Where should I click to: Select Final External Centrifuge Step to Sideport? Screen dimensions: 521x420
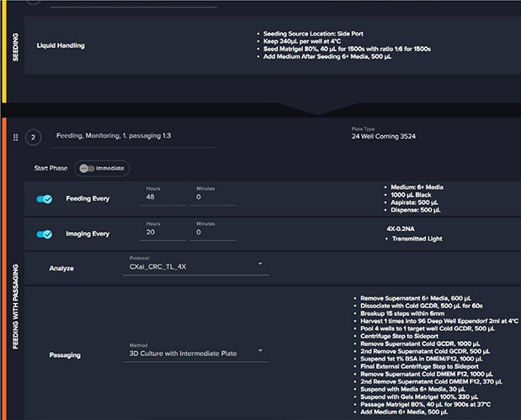point(419,366)
